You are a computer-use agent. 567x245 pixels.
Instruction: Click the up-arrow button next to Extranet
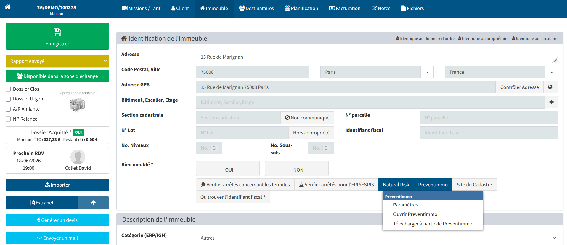click(x=93, y=203)
